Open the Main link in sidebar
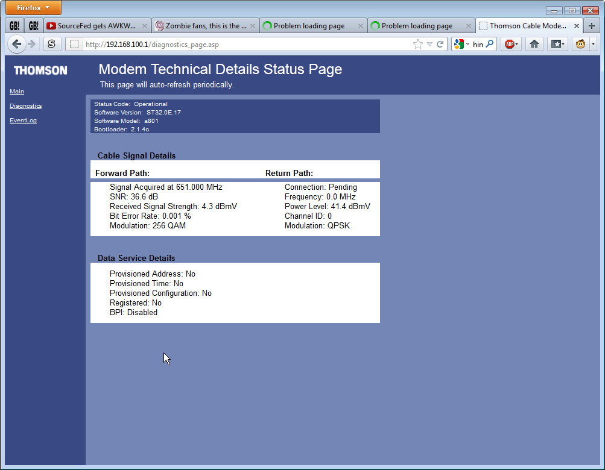Screen dimensions: 605x470 coord(17,92)
